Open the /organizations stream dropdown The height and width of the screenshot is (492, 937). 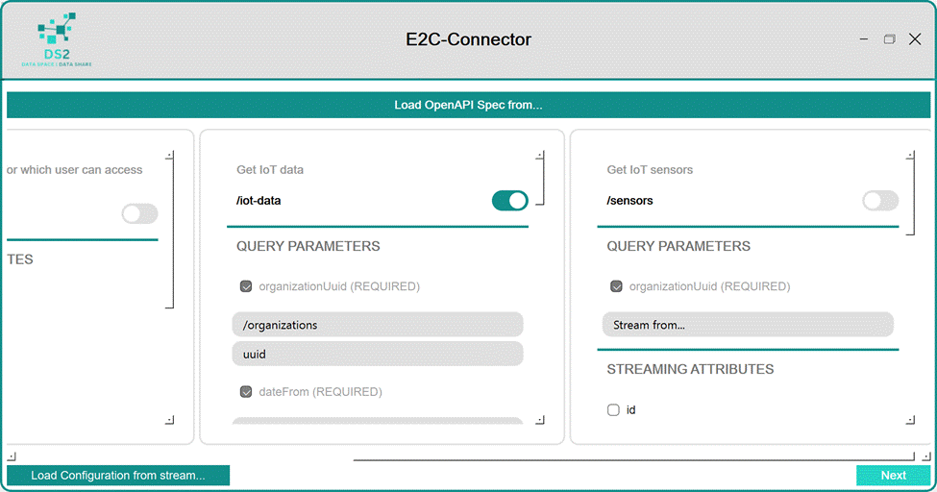coord(377,325)
